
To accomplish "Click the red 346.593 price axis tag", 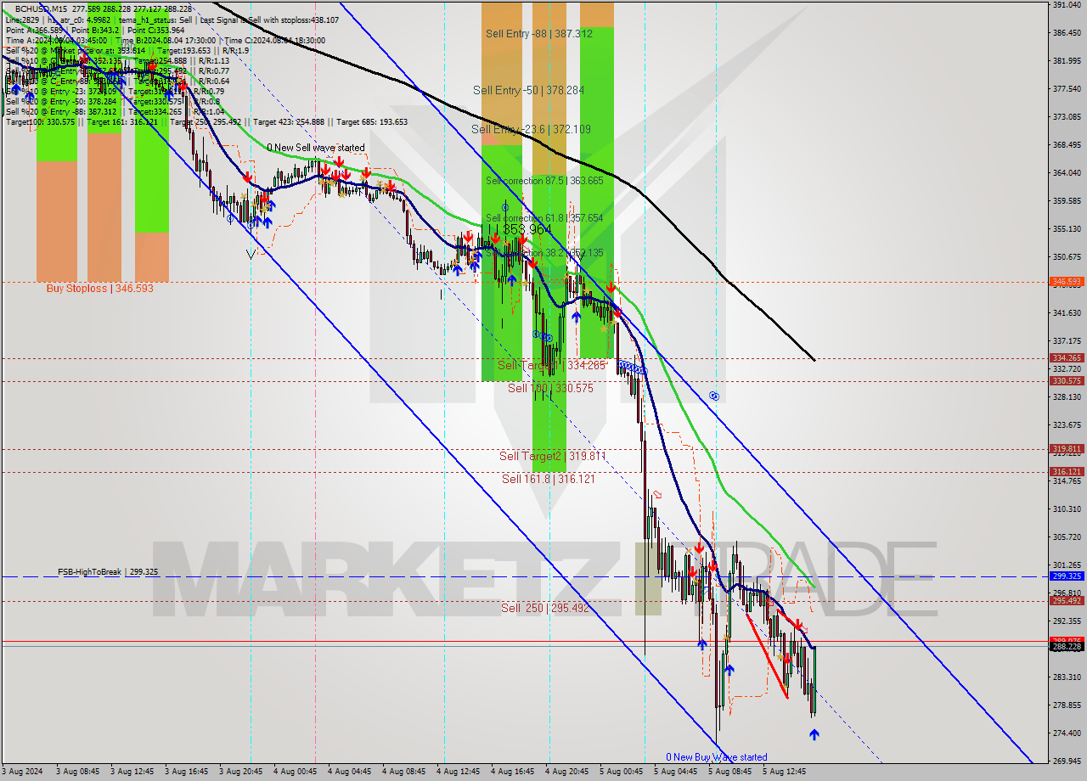I will (x=1067, y=282).
